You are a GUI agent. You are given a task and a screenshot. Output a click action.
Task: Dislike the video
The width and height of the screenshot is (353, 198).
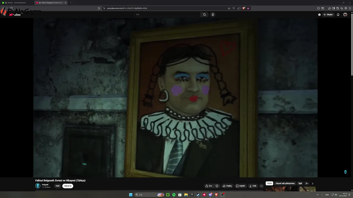(x=217, y=186)
